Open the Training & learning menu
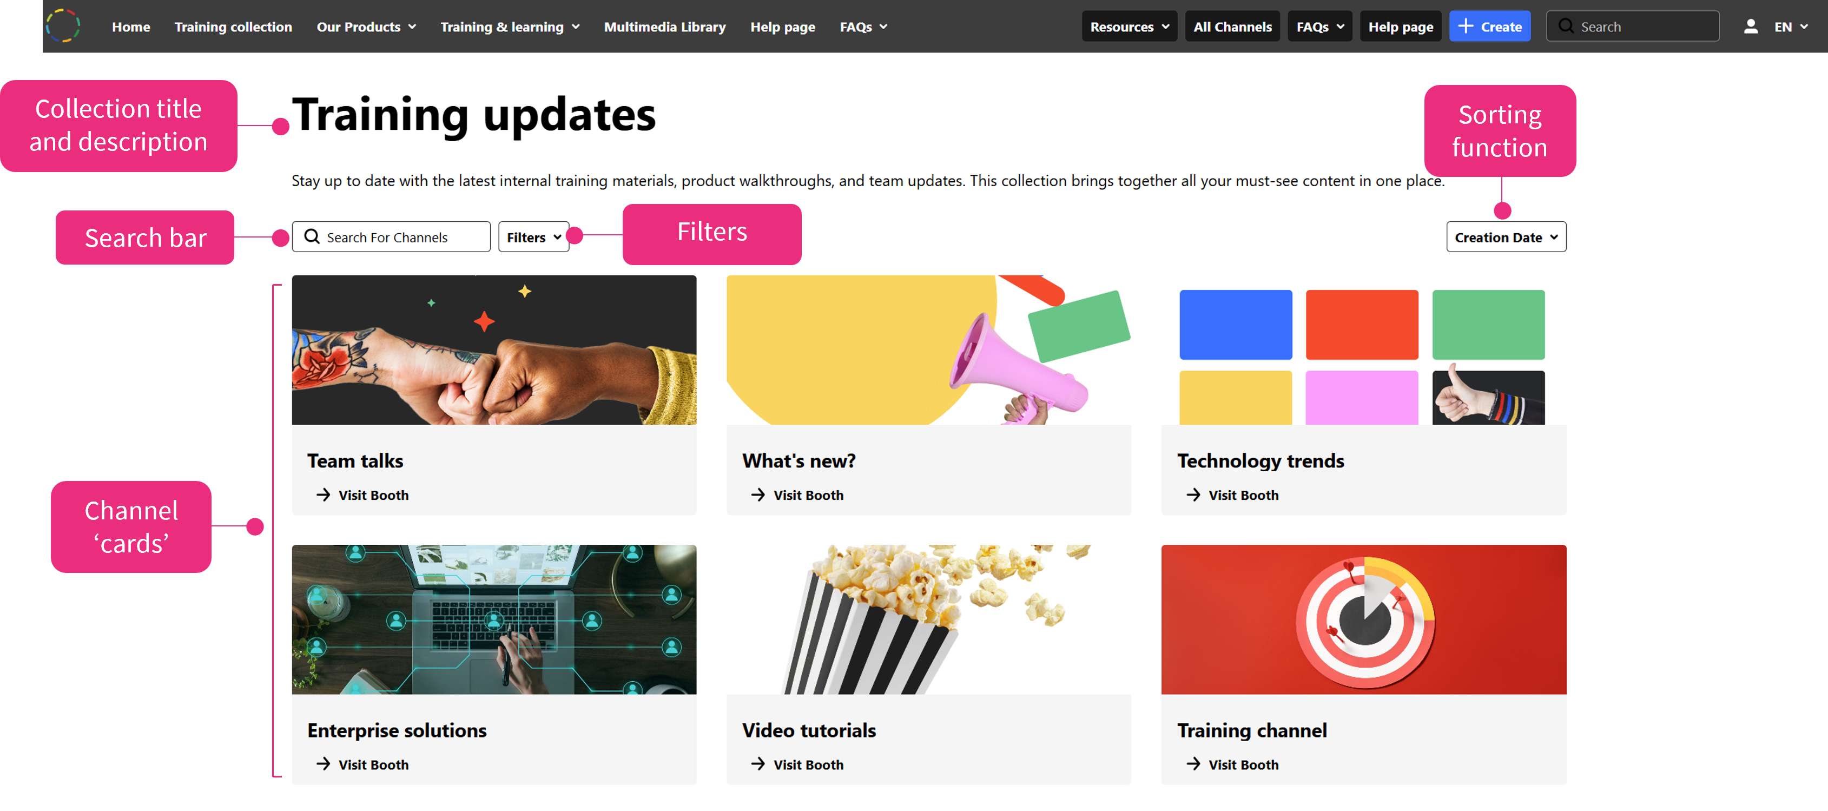Image resolution: width=1828 pixels, height=811 pixels. (x=510, y=27)
